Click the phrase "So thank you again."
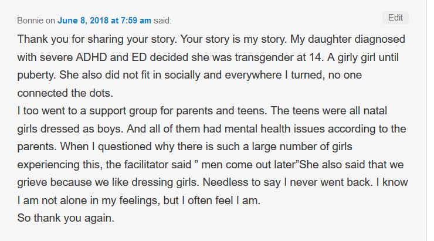 coord(66,218)
